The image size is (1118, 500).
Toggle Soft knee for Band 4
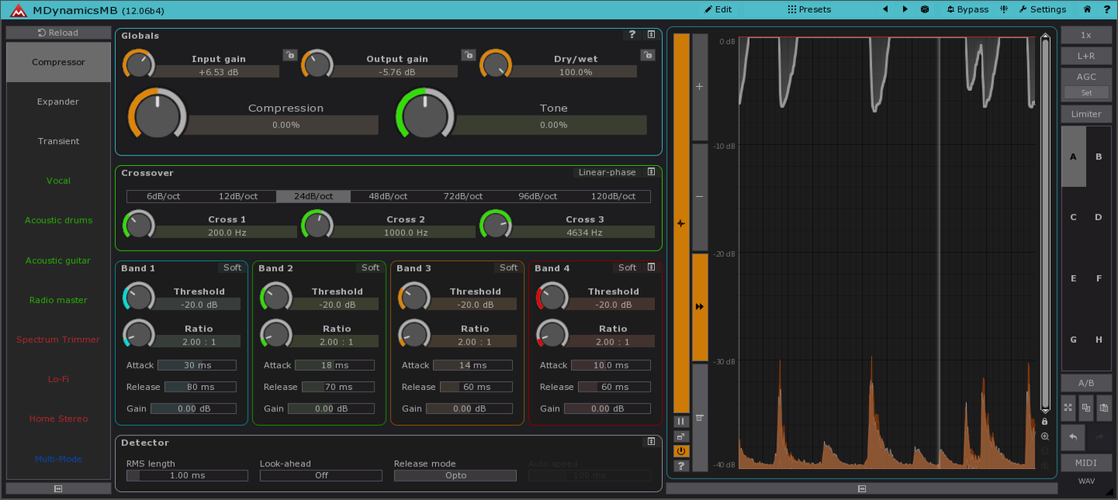tap(628, 268)
